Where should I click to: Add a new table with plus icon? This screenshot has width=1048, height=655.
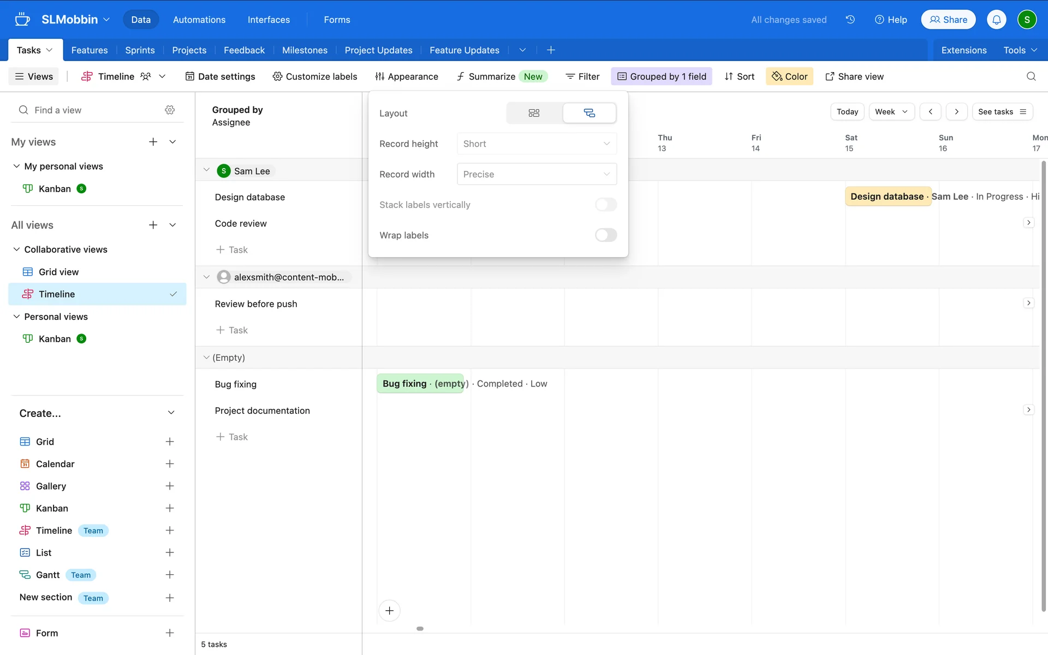coord(551,50)
